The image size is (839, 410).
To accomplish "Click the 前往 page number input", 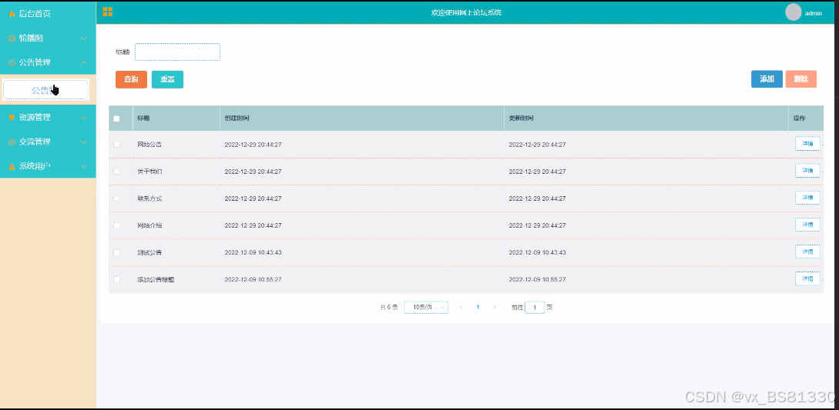I will [535, 308].
